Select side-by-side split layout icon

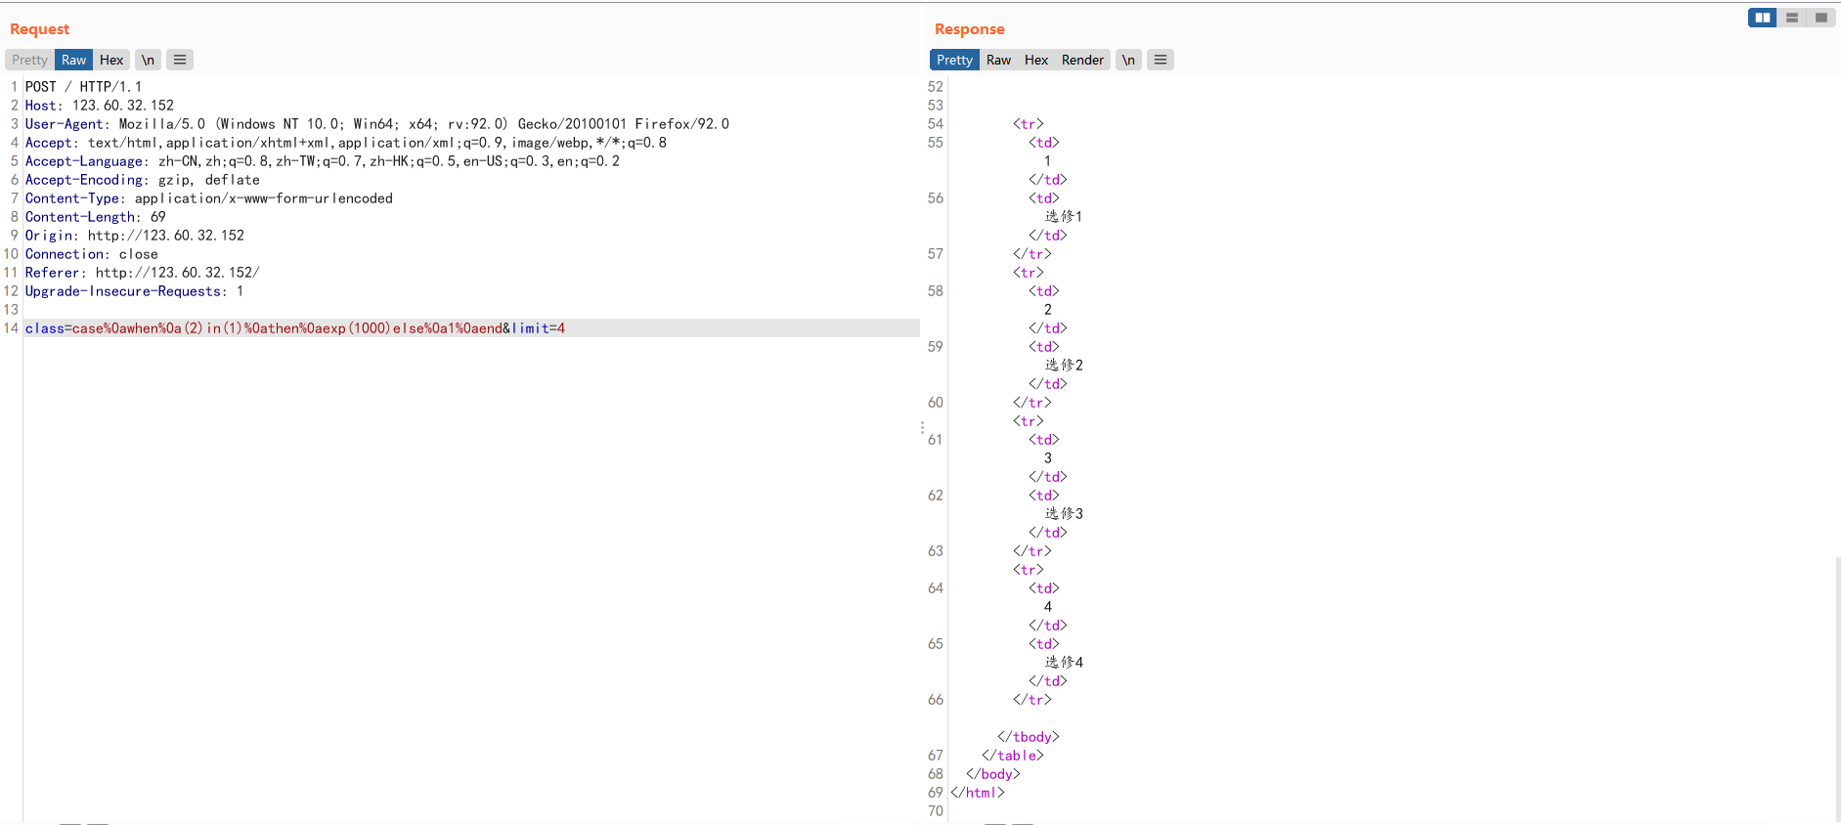[x=1763, y=18]
